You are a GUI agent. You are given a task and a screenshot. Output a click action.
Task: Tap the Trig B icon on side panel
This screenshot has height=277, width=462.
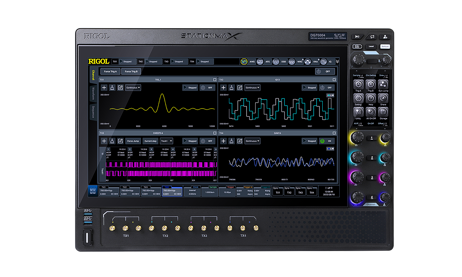click(x=371, y=84)
